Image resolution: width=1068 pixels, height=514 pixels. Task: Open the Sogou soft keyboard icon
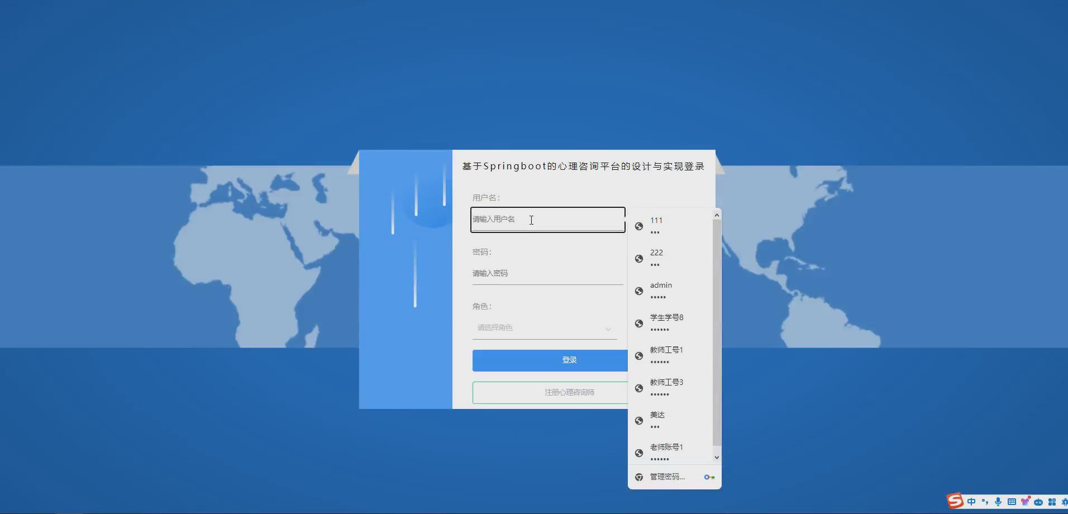tap(1011, 501)
